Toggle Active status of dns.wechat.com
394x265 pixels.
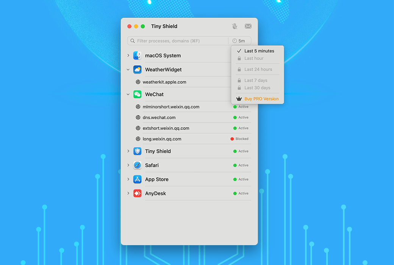pyautogui.click(x=241, y=117)
